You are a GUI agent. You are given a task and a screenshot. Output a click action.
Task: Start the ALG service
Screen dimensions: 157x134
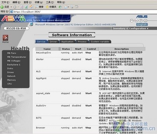(88, 71)
